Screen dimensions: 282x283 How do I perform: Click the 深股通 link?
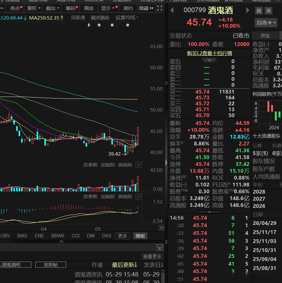[x=78, y=18]
